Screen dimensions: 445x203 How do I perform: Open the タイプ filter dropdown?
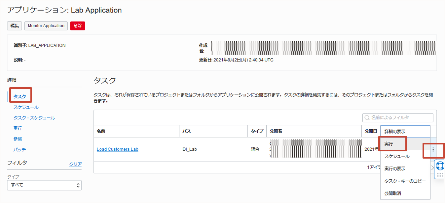click(x=44, y=185)
